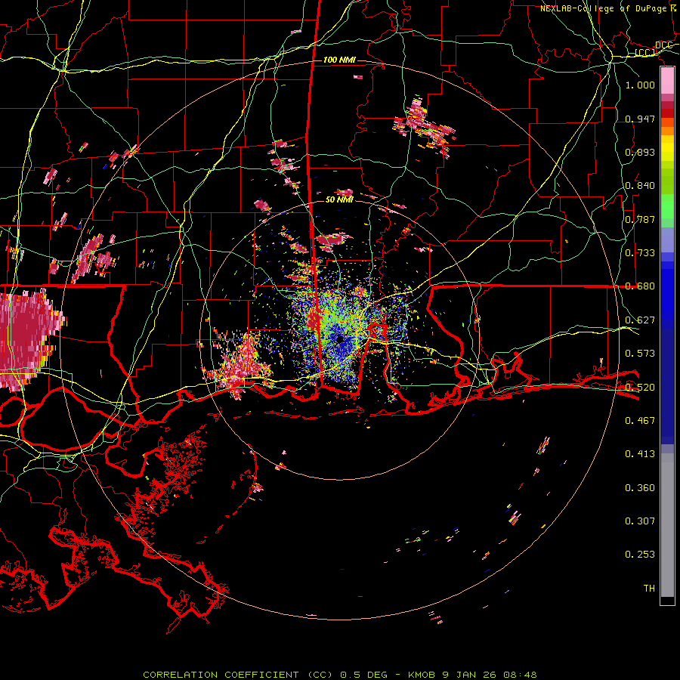Select the 0.787 scale value
The width and height of the screenshot is (680, 680).
tap(640, 219)
